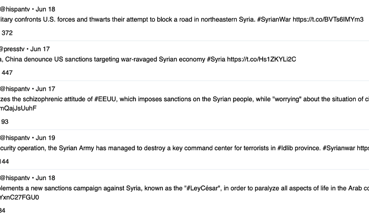
Task: Click the #LeyCésar hashtag
Action: tap(202, 188)
